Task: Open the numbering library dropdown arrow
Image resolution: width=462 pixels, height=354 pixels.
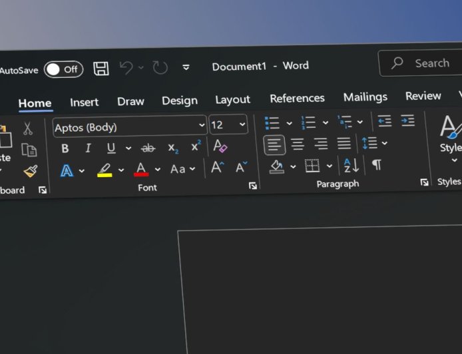Action: point(326,122)
